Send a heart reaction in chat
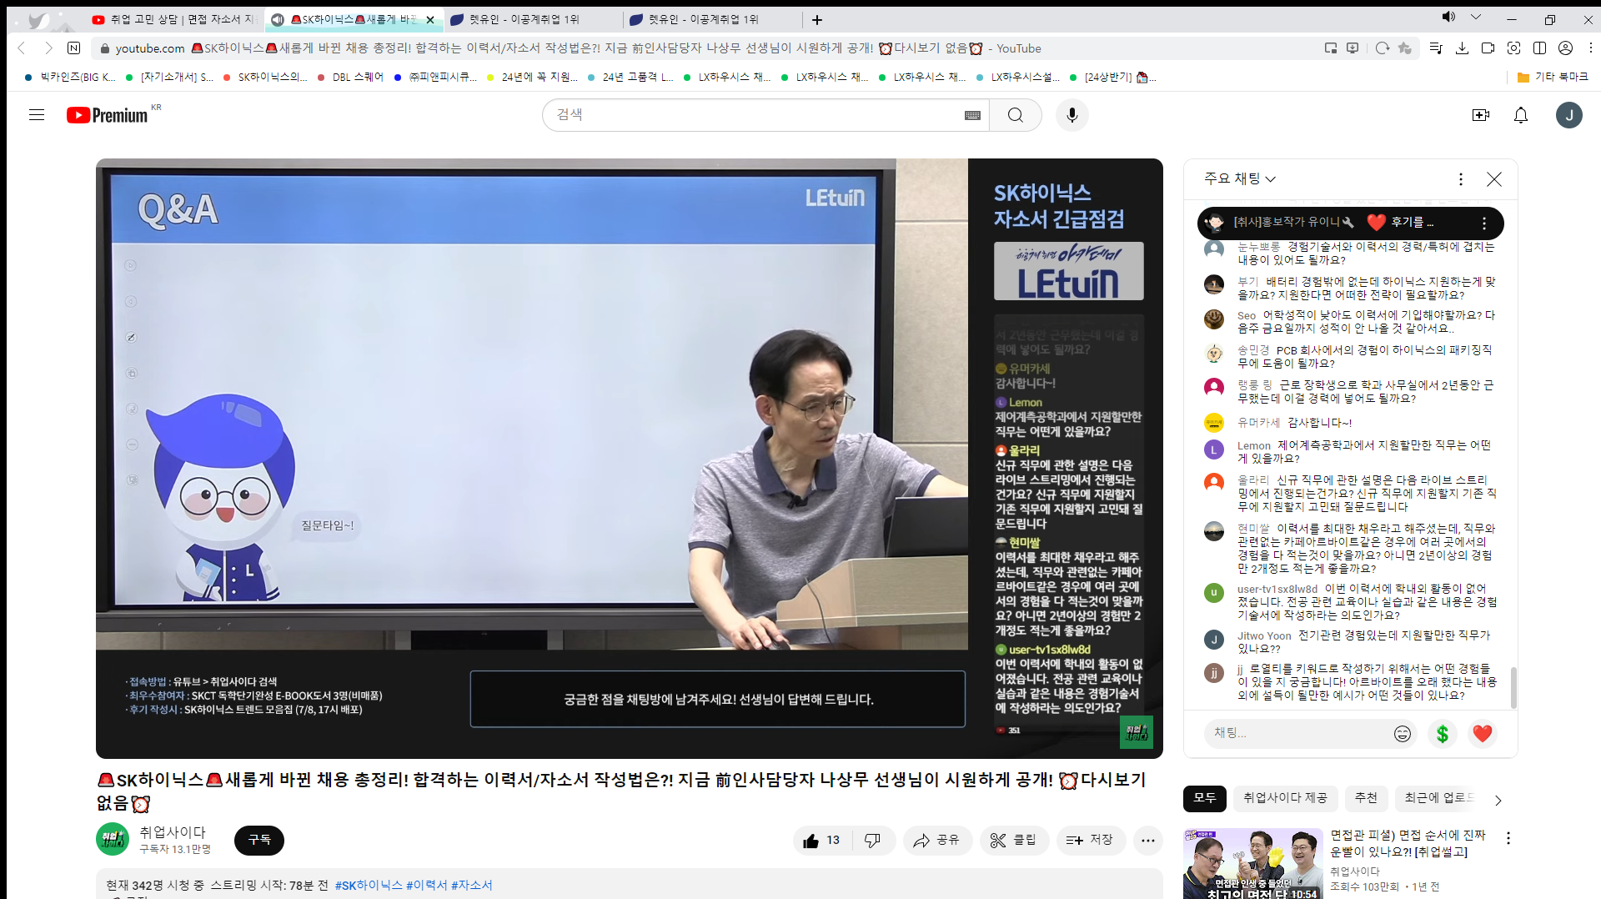 [1483, 734]
